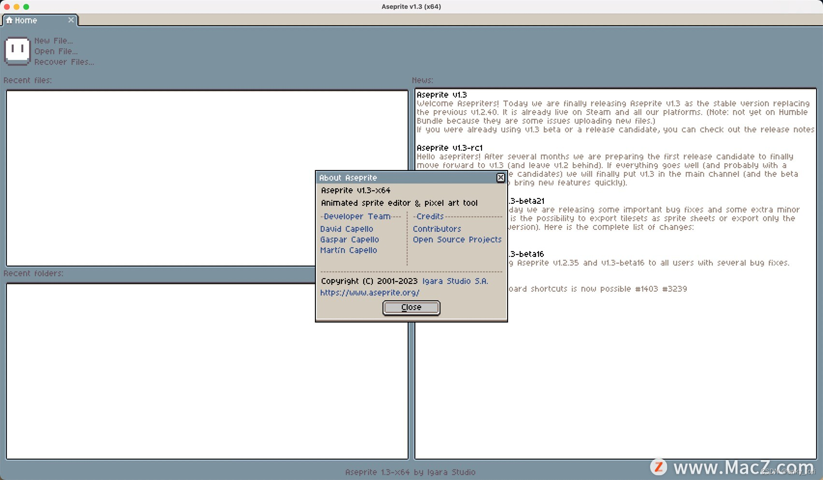The width and height of the screenshot is (823, 480).
Task: Open Gaspar Capello developer link
Action: click(350, 240)
